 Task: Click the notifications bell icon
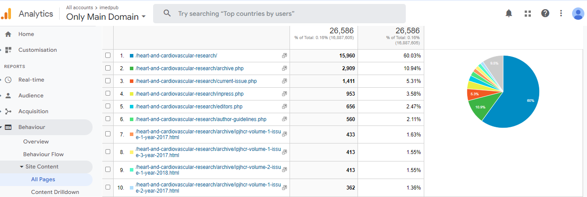coord(508,13)
